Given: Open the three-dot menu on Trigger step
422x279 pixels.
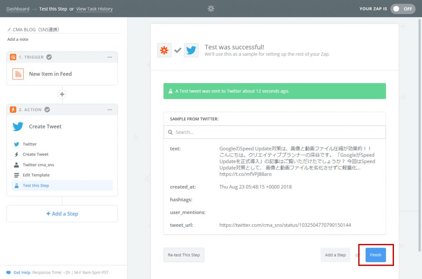Looking at the screenshot, I should 110,57.
